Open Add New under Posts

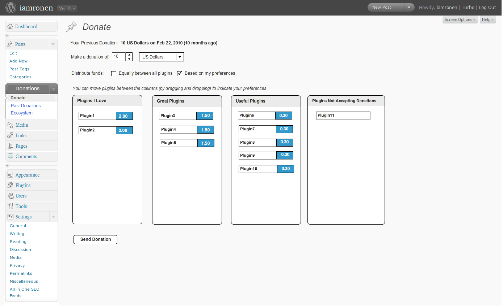(18, 61)
